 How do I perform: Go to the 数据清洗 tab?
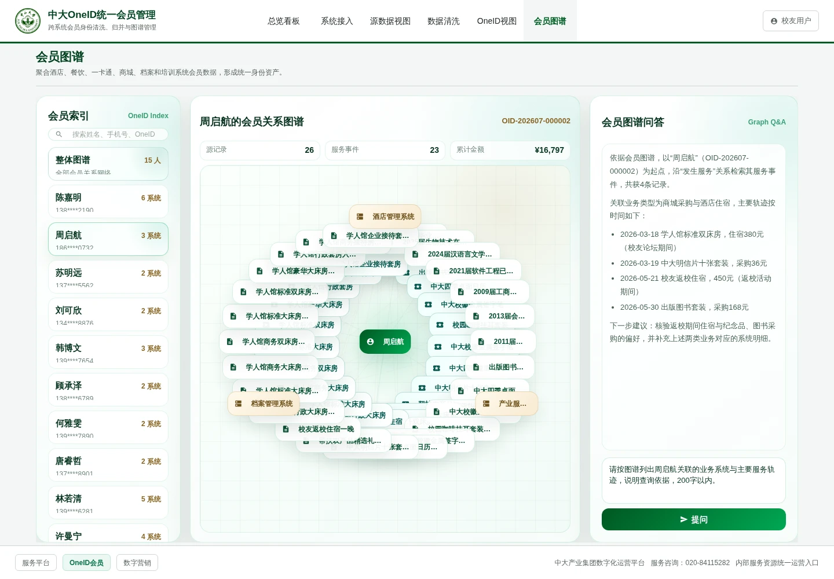(x=444, y=21)
